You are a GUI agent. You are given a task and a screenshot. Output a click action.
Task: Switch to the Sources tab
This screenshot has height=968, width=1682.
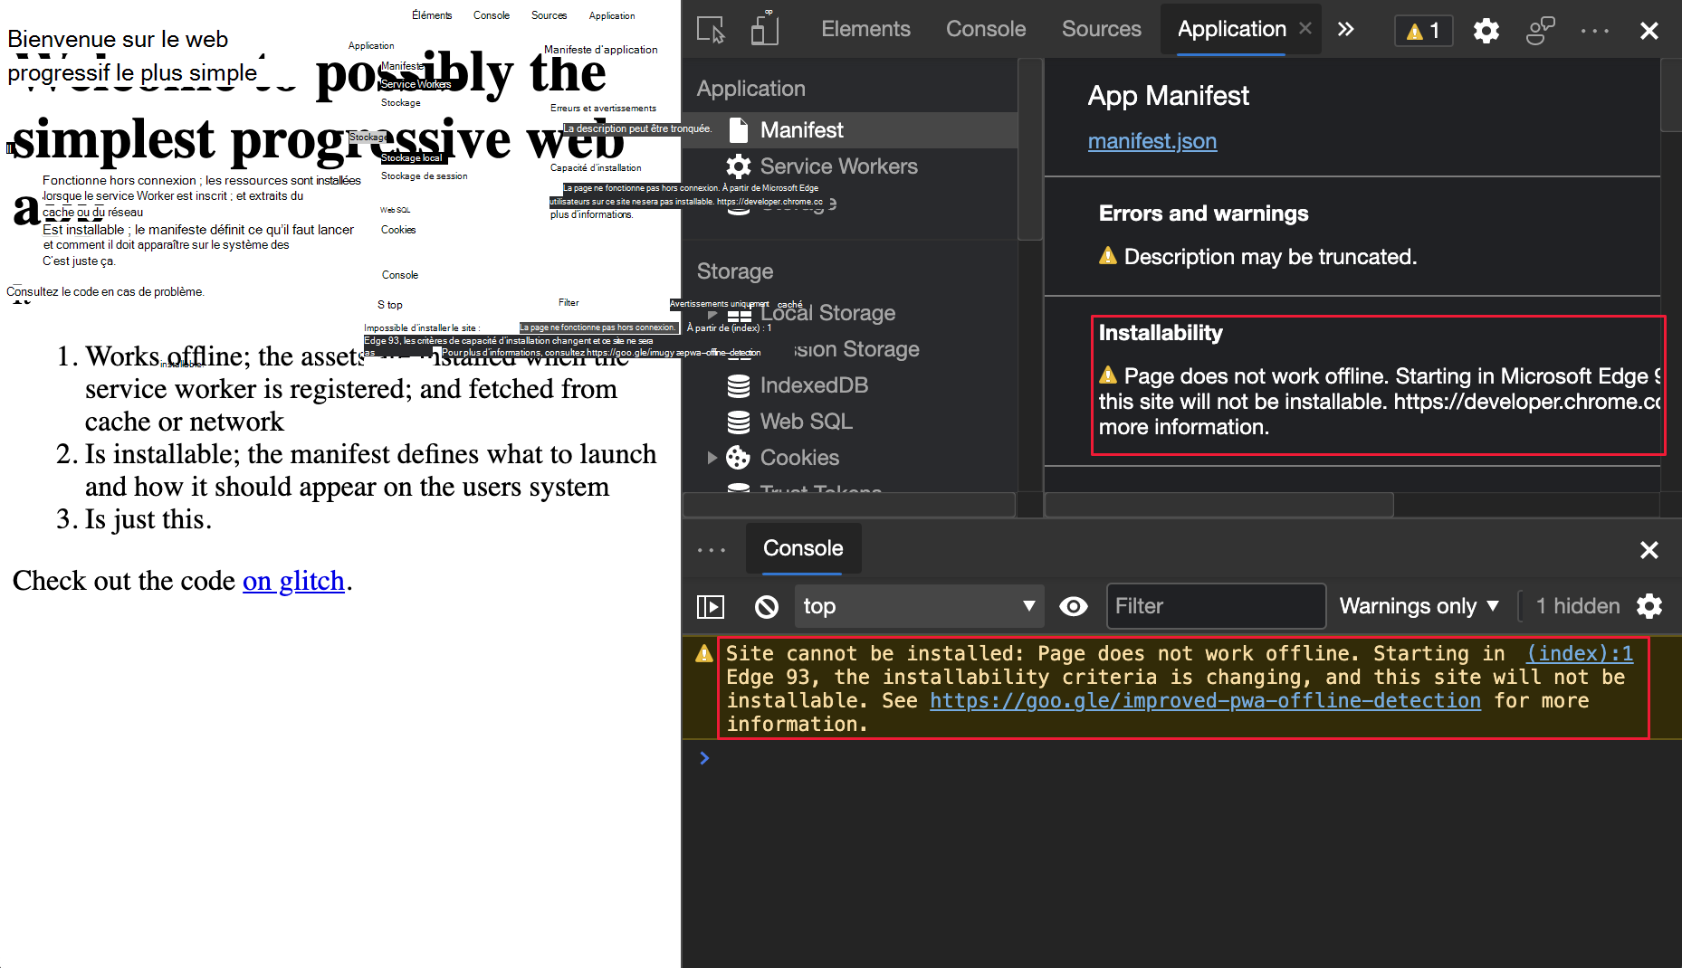(1101, 29)
